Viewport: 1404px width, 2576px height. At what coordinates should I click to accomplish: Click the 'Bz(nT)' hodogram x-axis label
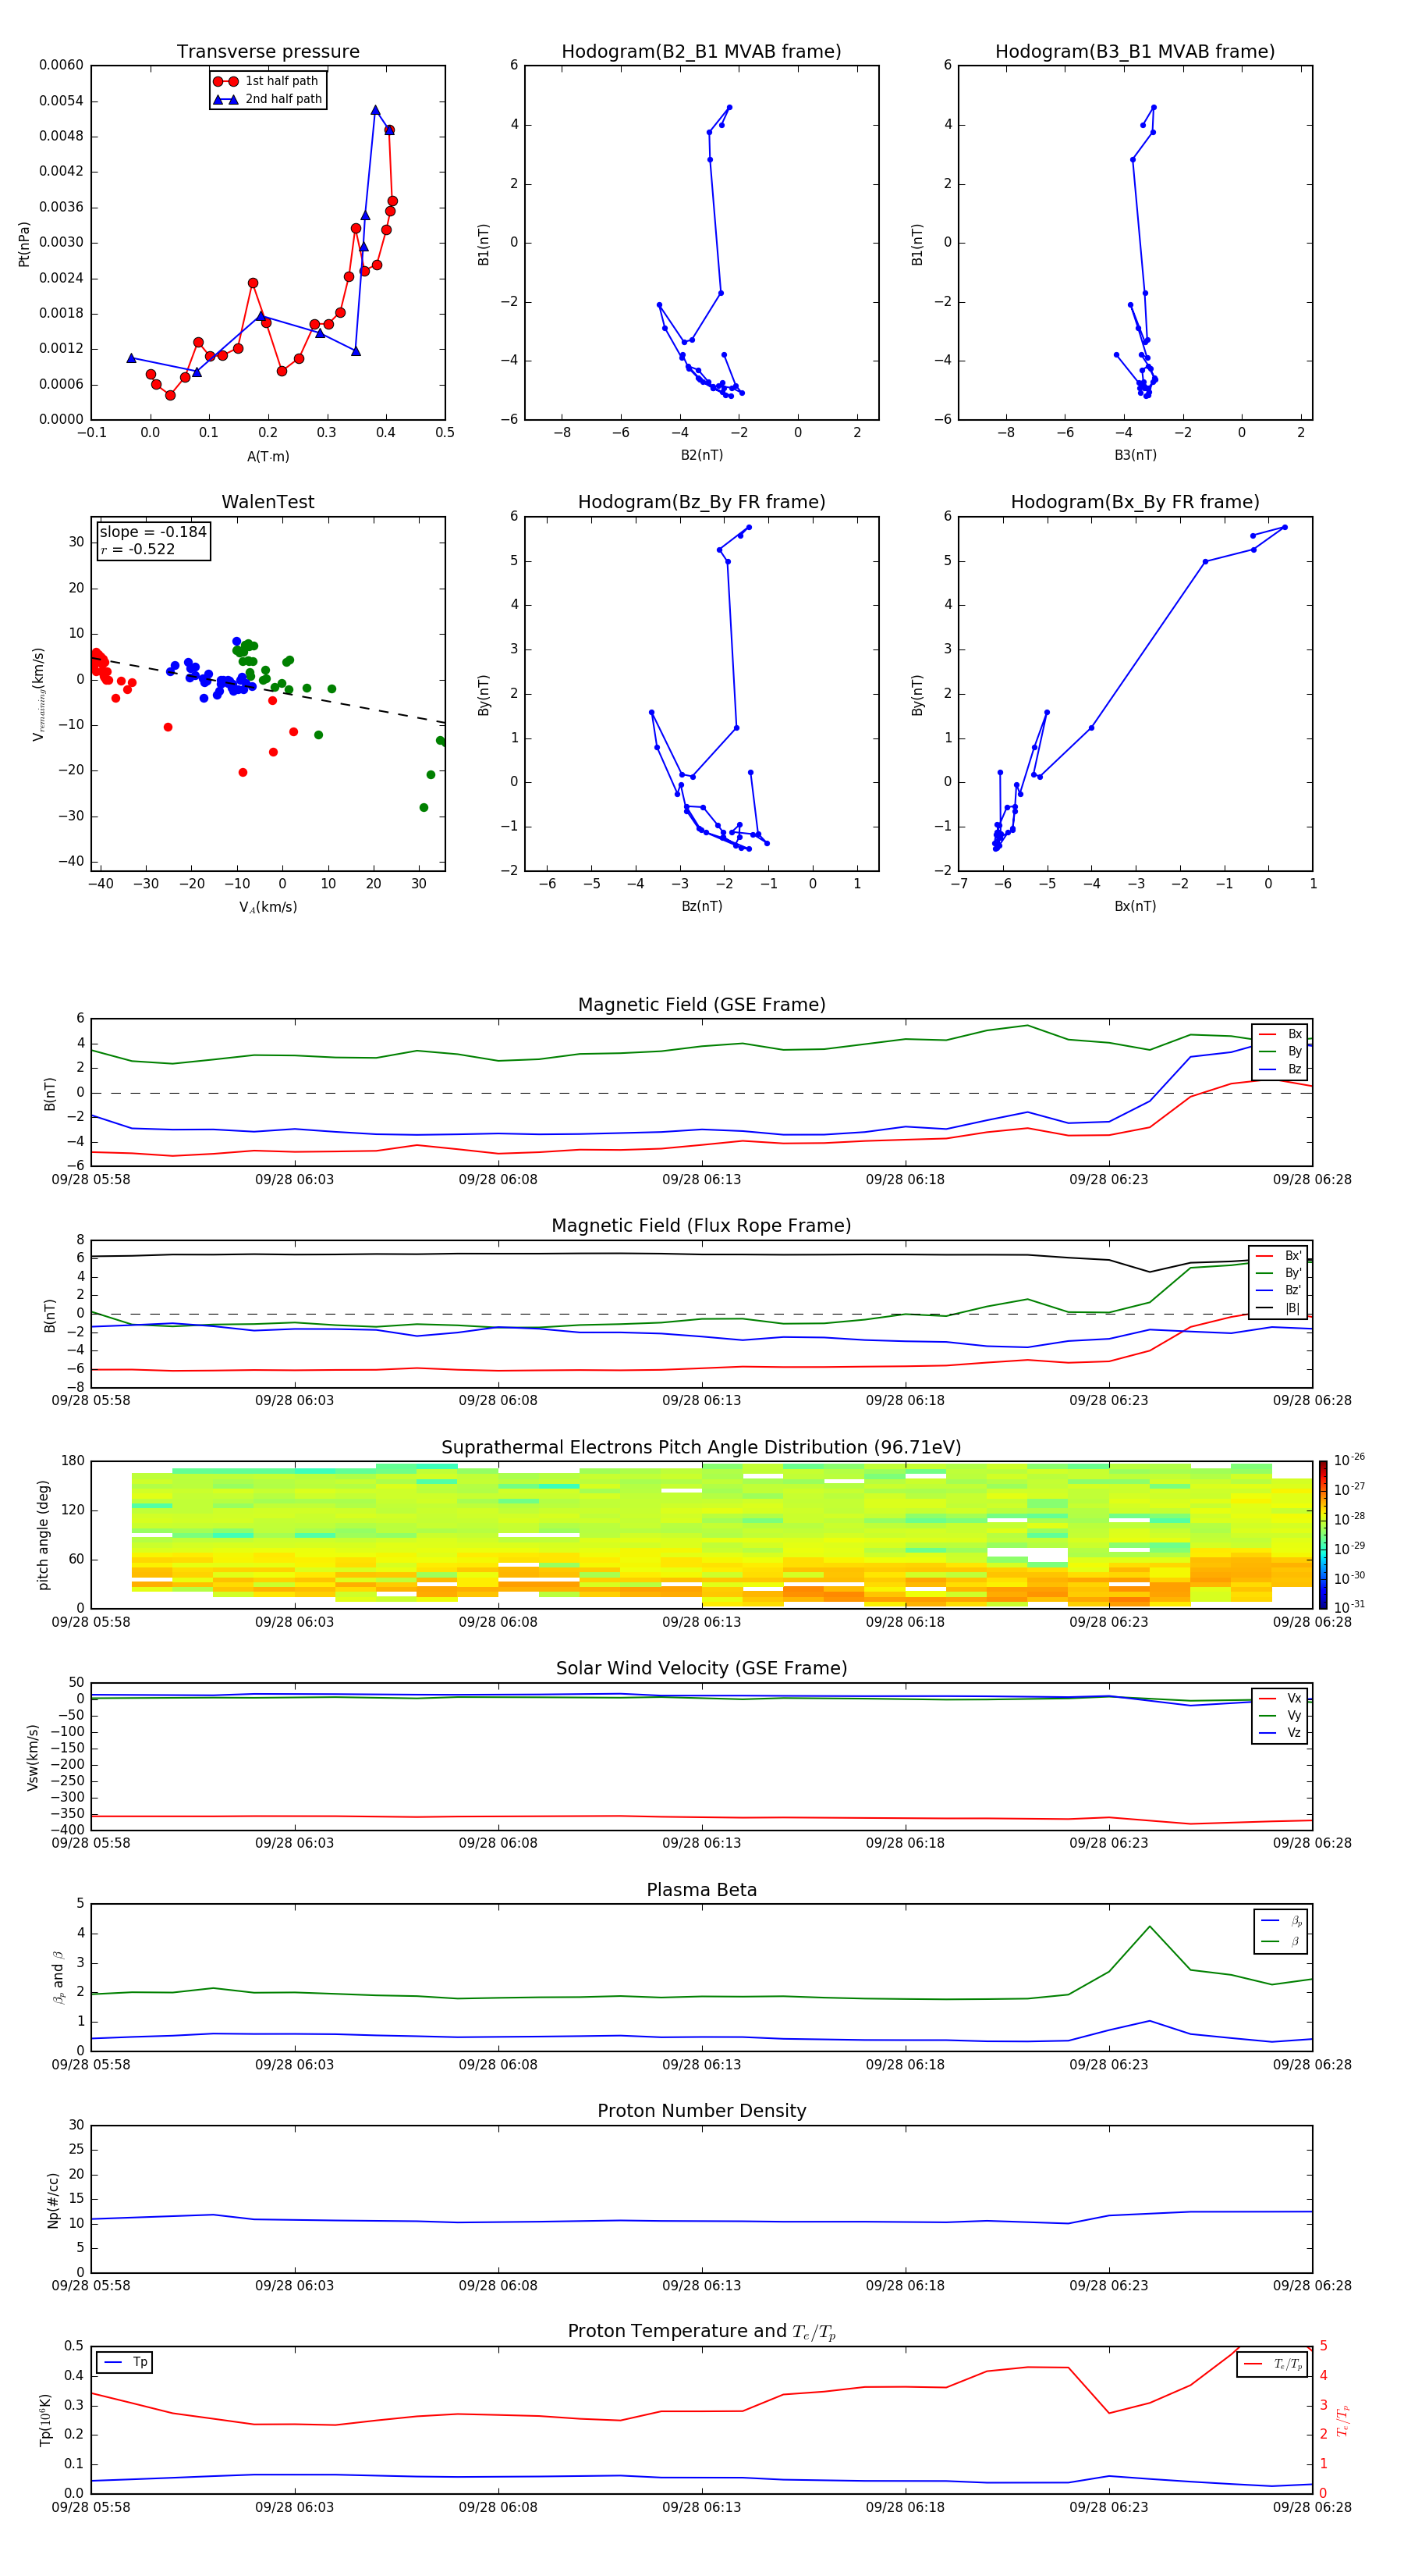[701, 906]
